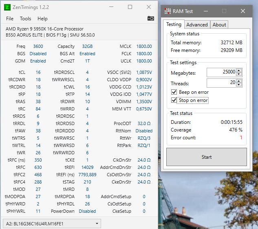Screen dimensions: 258x229
Task: Open the A2 memory module dropdown
Action: [x=52, y=224]
